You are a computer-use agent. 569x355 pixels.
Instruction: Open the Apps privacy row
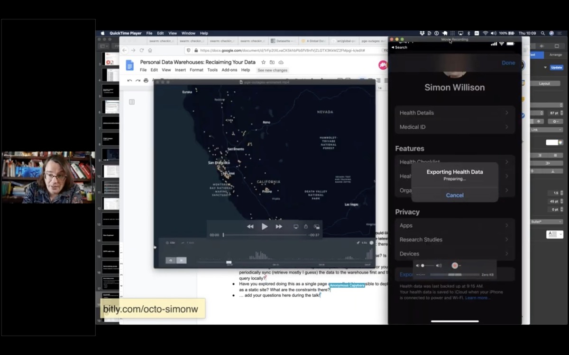(x=455, y=225)
